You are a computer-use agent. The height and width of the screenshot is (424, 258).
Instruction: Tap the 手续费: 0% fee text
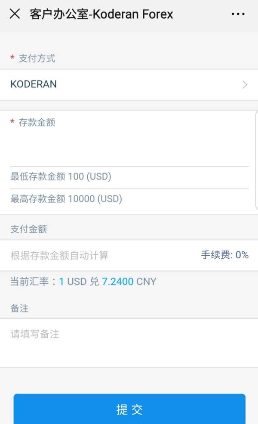(x=224, y=255)
